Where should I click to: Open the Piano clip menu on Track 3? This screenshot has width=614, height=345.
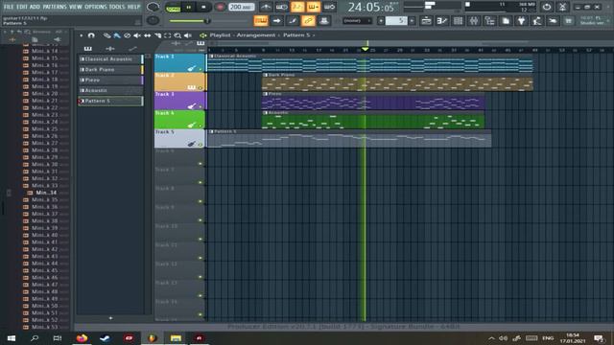[266, 94]
